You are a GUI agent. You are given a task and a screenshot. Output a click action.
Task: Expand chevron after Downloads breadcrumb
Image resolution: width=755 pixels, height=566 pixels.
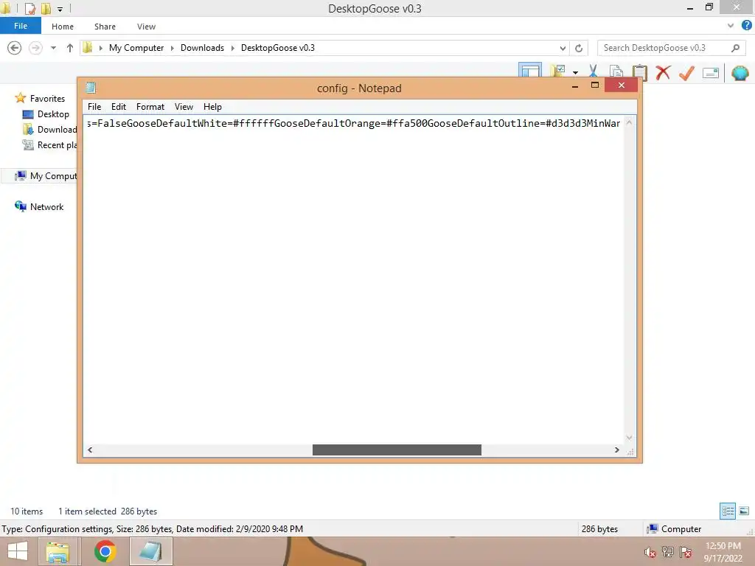pos(232,48)
